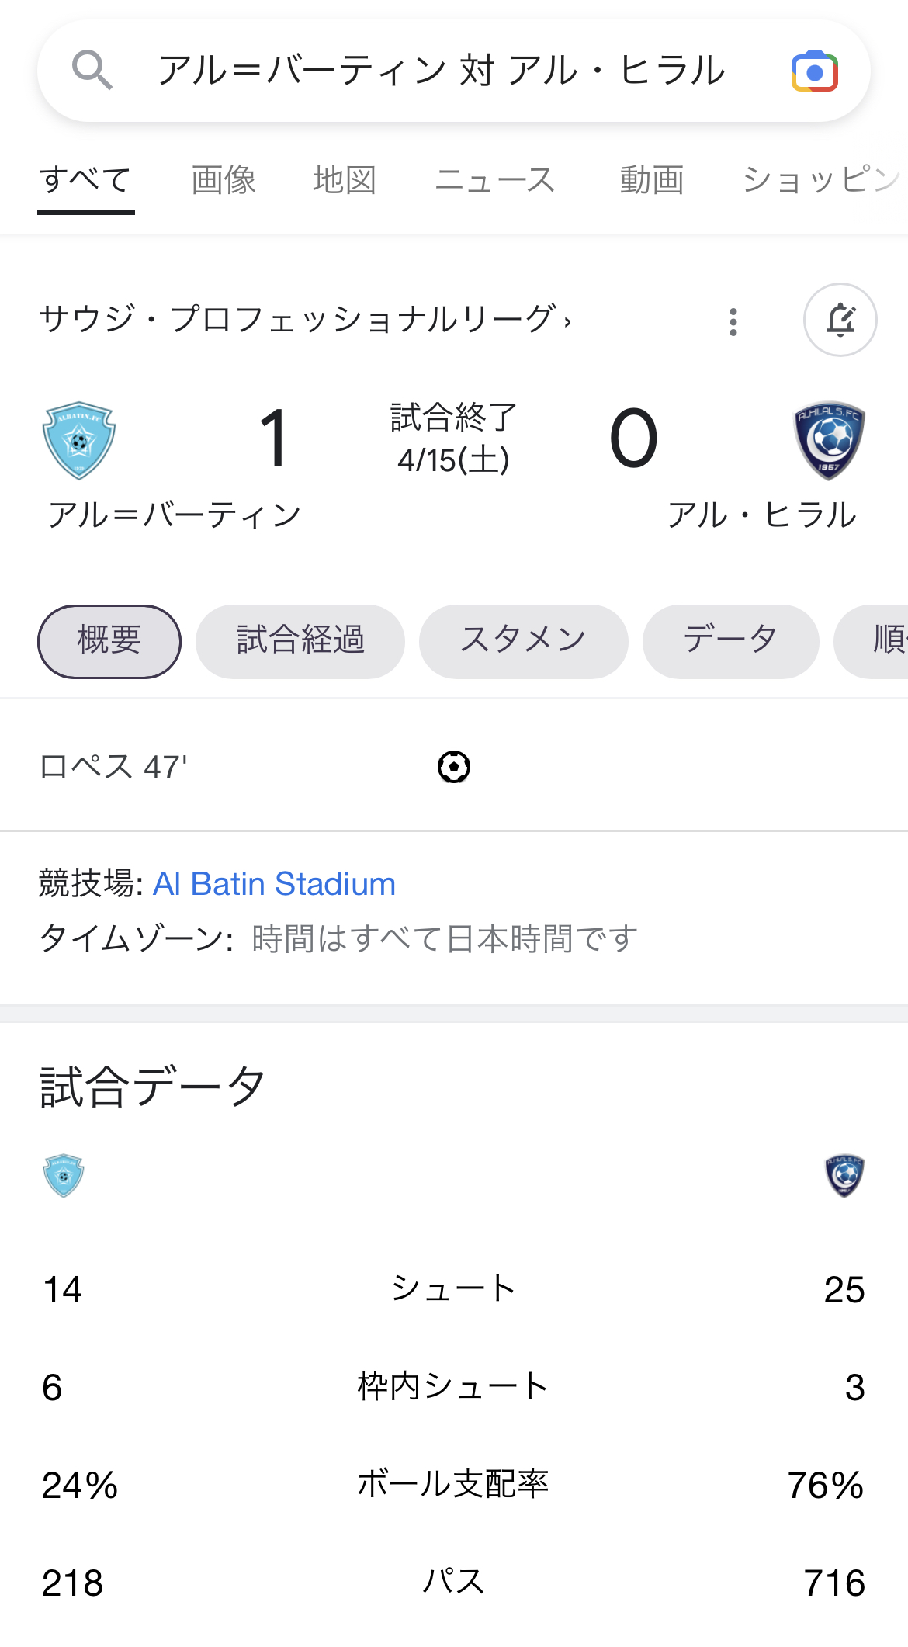Image resolution: width=908 pixels, height=1647 pixels.
Task: Open the Al Batin Stadium link
Action: click(x=274, y=884)
